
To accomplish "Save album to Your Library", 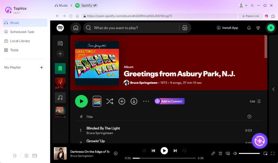I will click(x=122, y=101).
